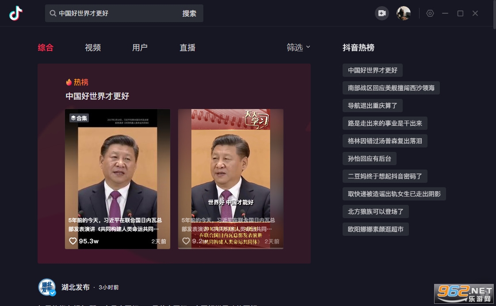Open the first video thumbnail with 合集
The image size is (496, 306).
pos(117,179)
